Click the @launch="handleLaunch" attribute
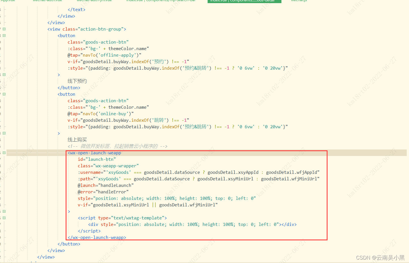This screenshot has height=263, width=409. 106,185
